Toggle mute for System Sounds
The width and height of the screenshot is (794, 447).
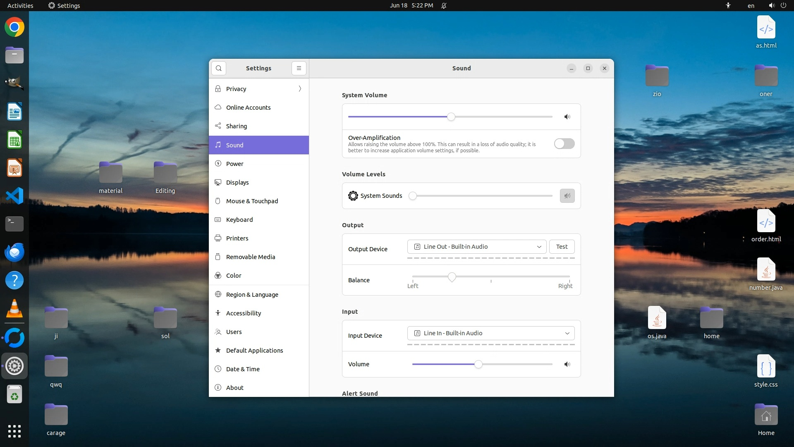point(567,196)
